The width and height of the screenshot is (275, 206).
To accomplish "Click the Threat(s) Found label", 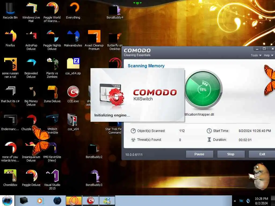I will (x=149, y=139).
